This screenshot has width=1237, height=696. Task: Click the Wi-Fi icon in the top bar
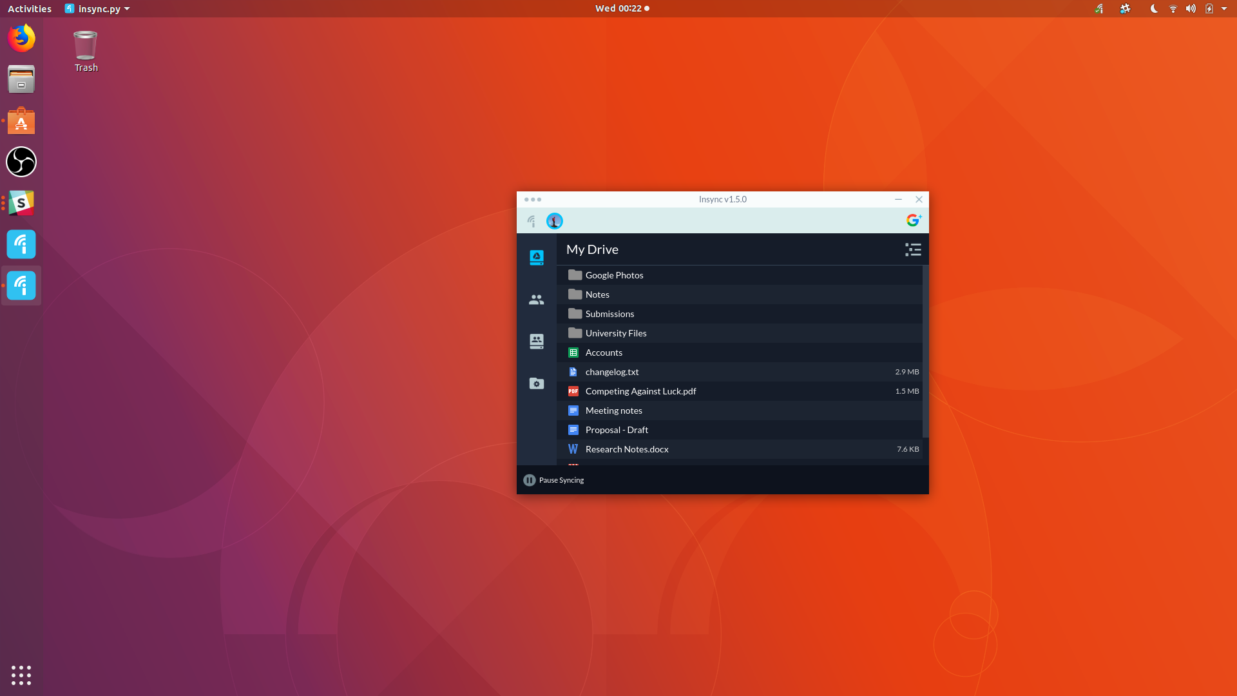tap(1173, 8)
